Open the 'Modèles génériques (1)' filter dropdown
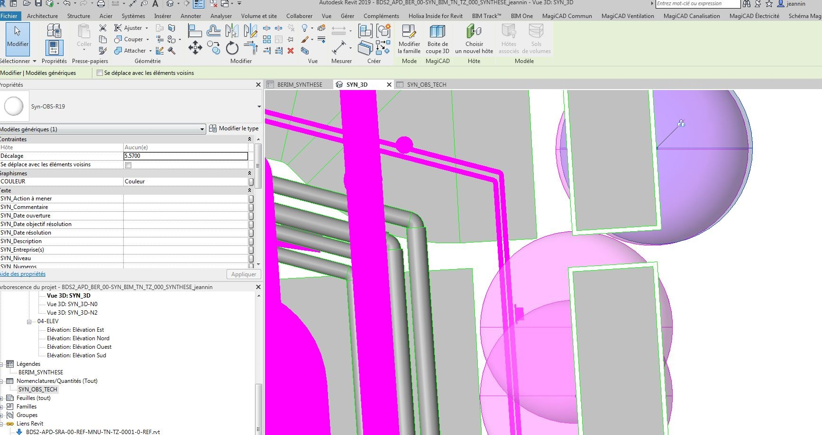This screenshot has width=822, height=435. point(202,129)
